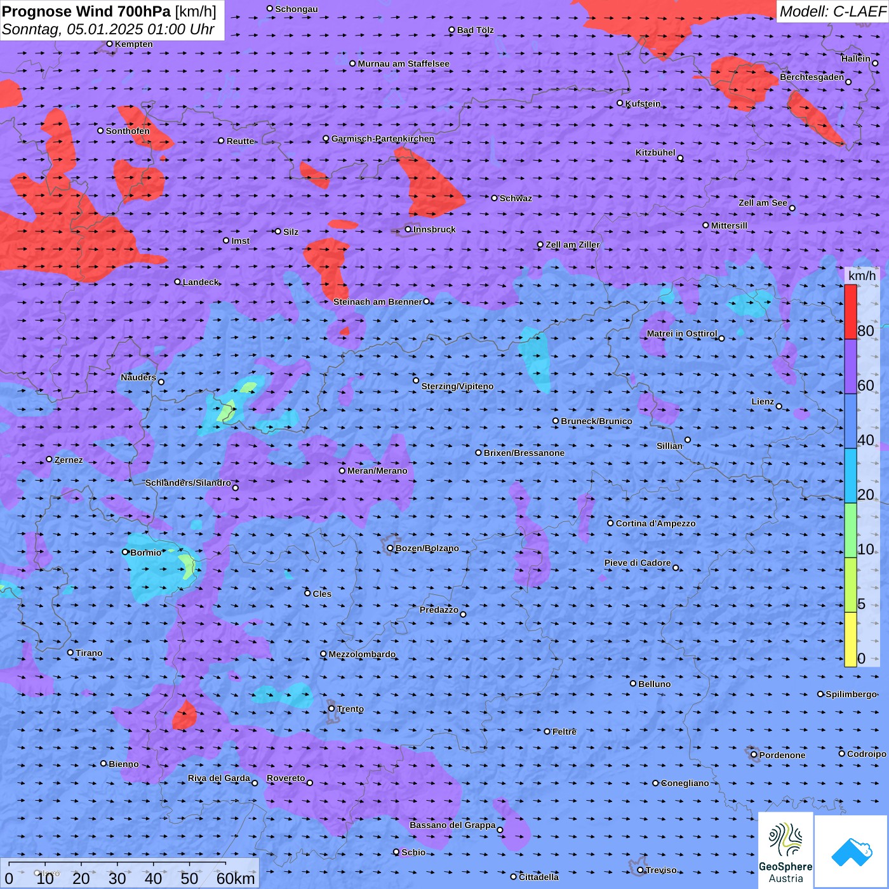Click the cyan 20 km/h legend swatch

(850, 476)
